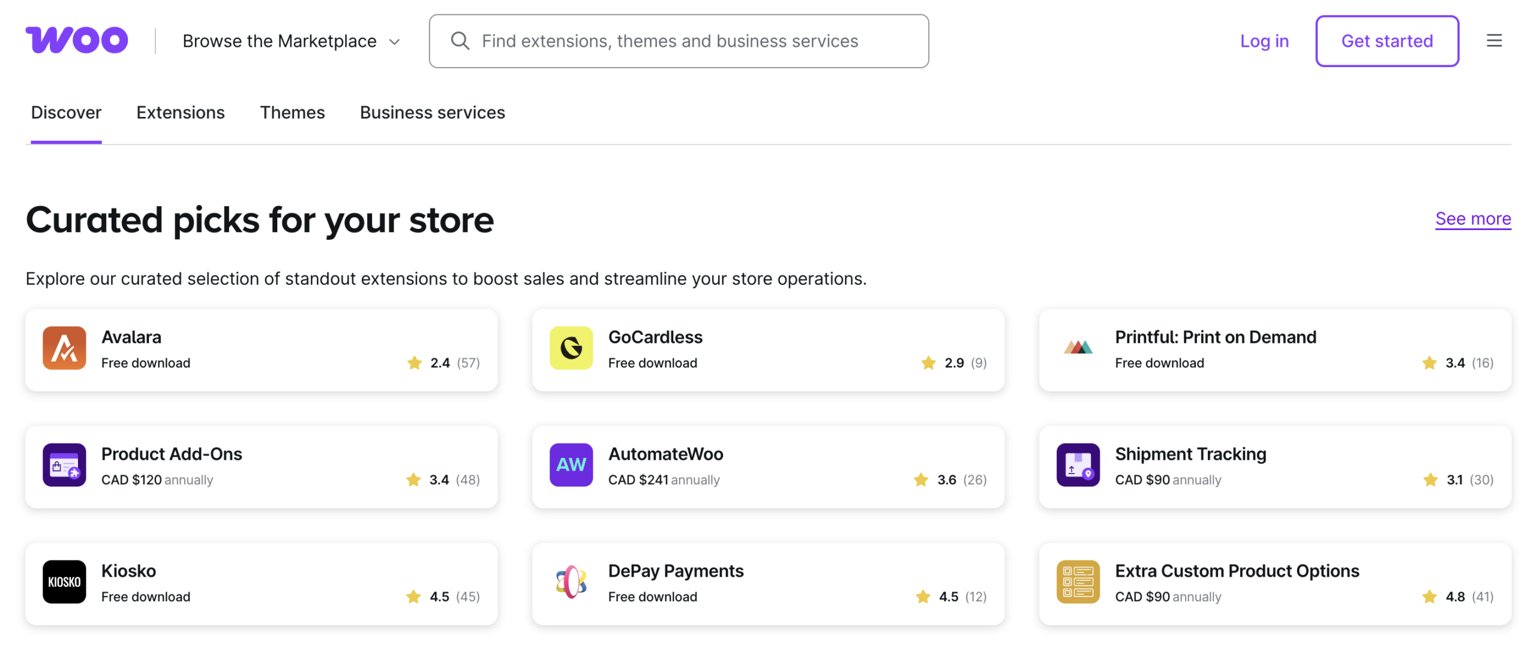Viewport: 1536px width, 669px height.
Task: Open the hamburger menu
Action: pyautogui.click(x=1495, y=40)
